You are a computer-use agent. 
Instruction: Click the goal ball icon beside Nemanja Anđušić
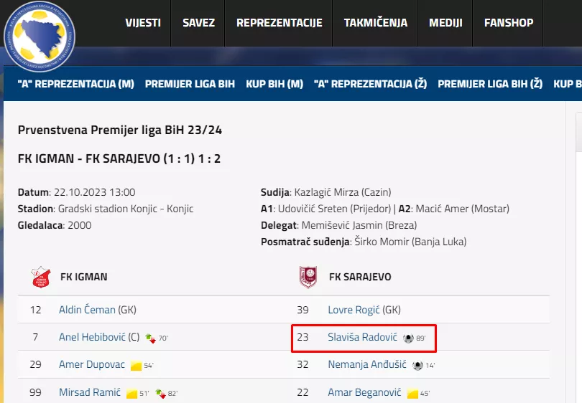click(417, 365)
